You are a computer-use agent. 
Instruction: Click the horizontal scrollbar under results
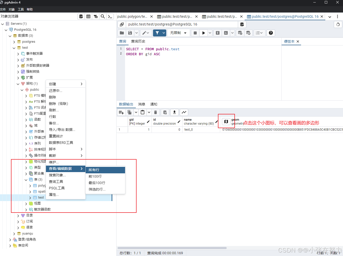click(172, 248)
